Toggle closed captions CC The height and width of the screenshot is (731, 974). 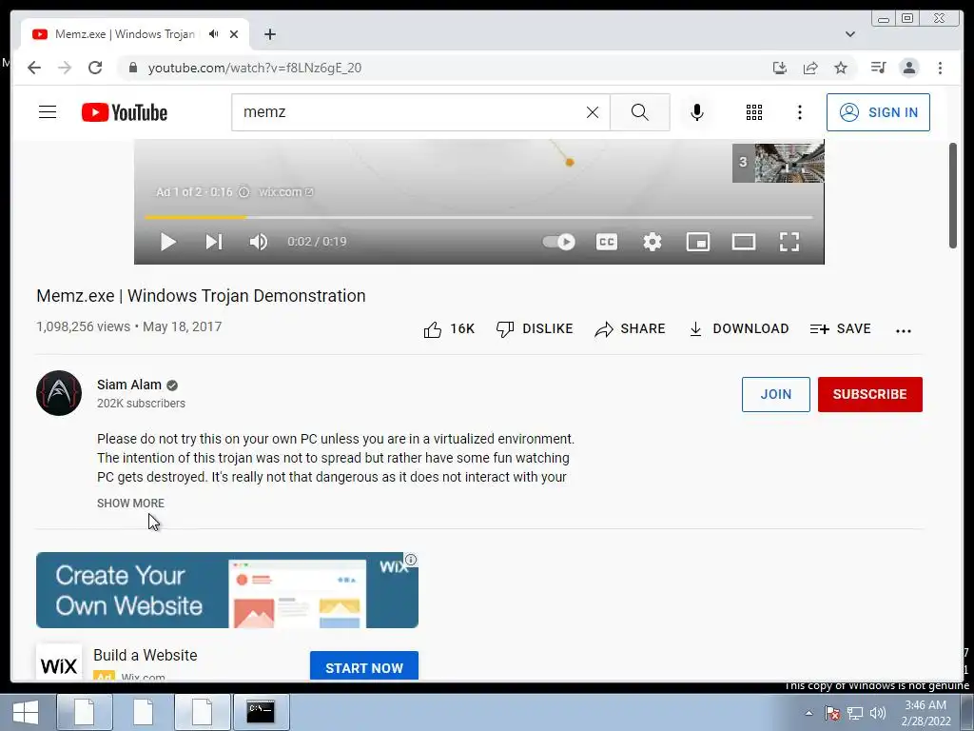click(607, 242)
